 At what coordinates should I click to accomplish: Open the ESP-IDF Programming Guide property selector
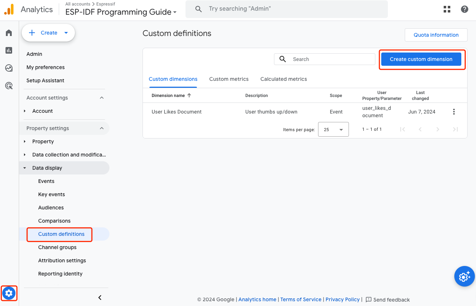[x=121, y=12]
